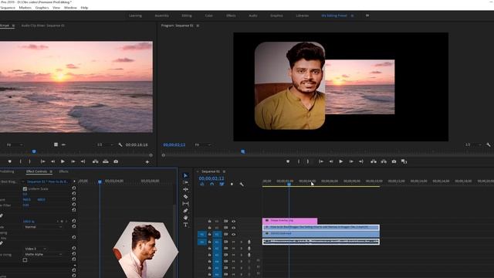Click Program monitor scrubber playhead
The width and height of the screenshot is (494, 278).
coord(243,151)
